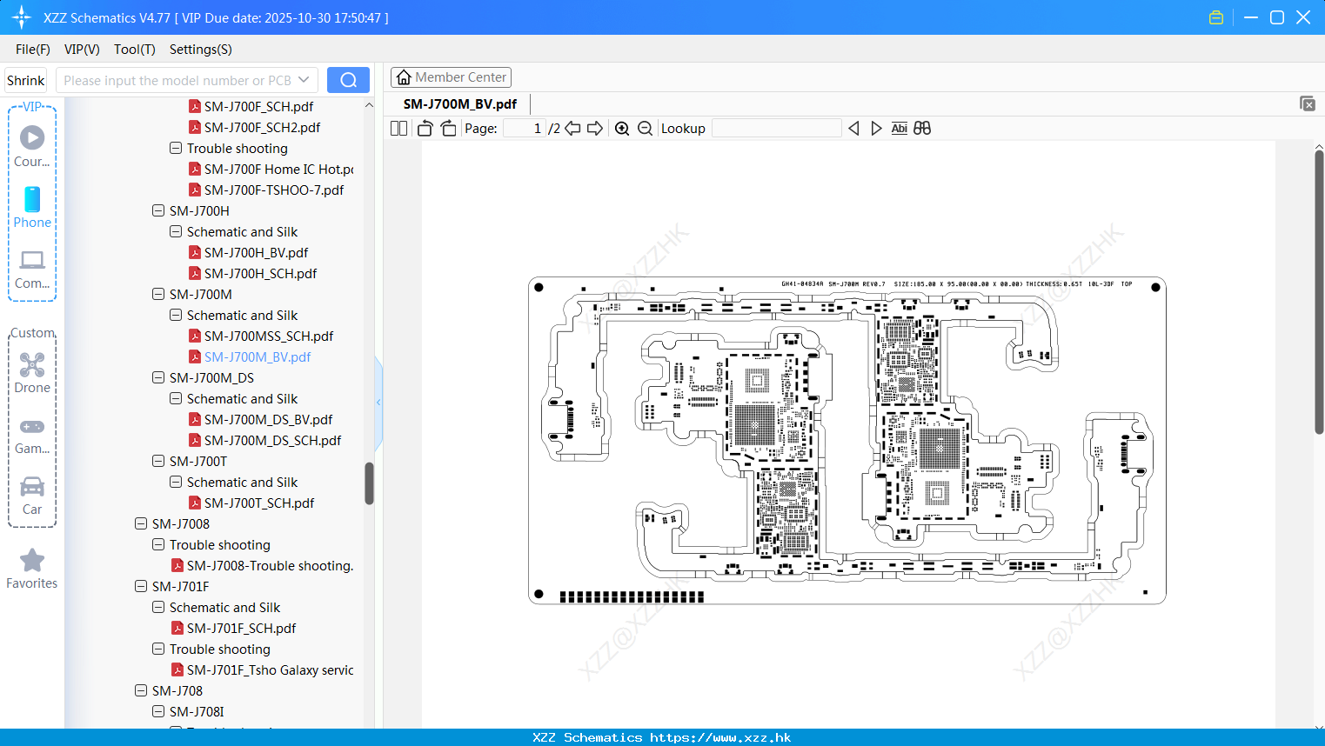Click the XZZ app logo
This screenshot has height=746, width=1325.
(x=21, y=17)
